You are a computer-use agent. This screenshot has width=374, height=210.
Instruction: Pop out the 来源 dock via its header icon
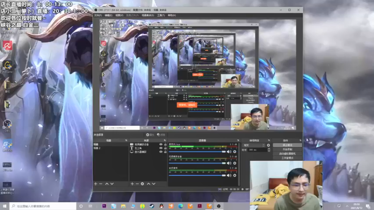165,140
